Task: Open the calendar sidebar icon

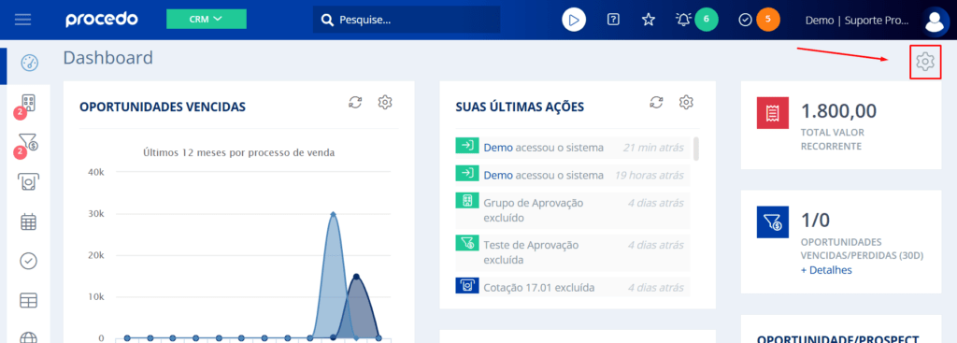Action: point(29,222)
